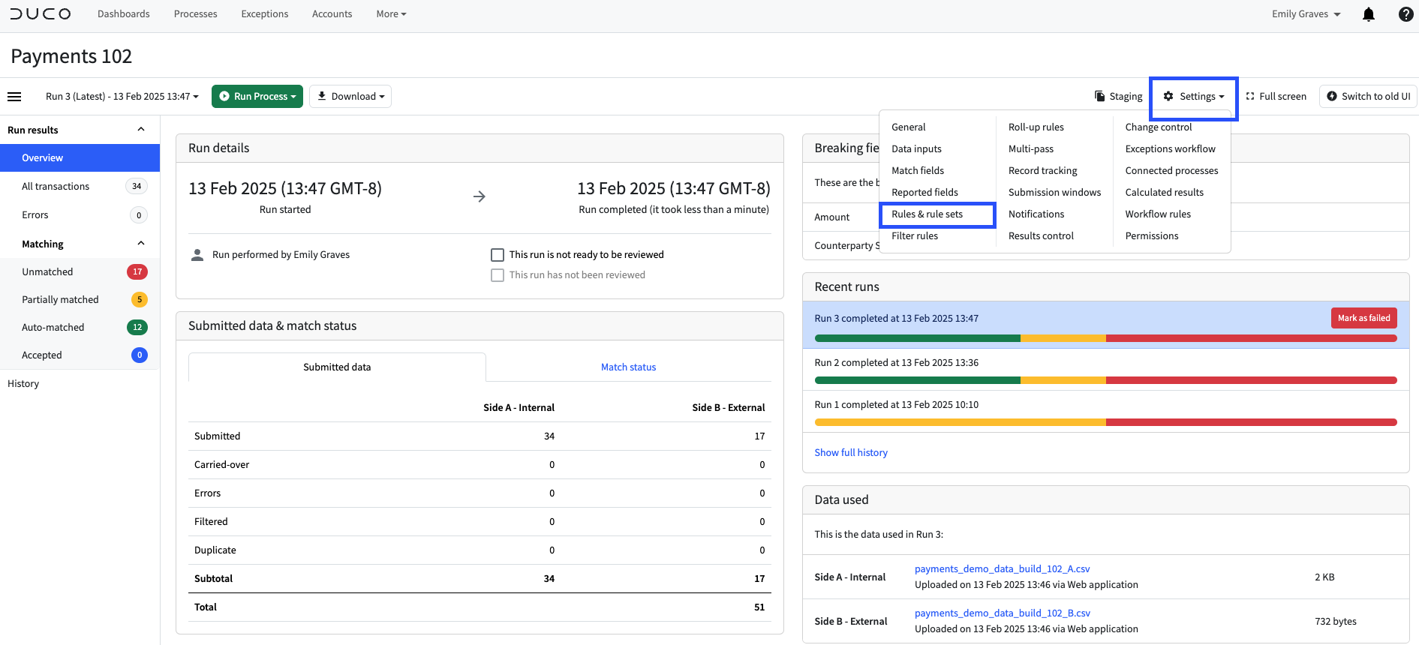Screen dimensions: 1419x645
Task: Select Unmatched in sidebar
Action: click(x=80, y=272)
